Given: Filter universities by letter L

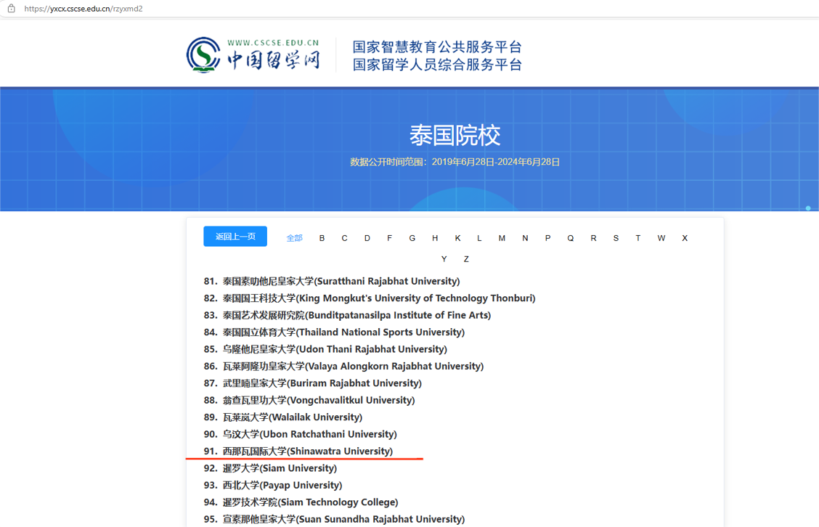Looking at the screenshot, I should pyautogui.click(x=479, y=238).
